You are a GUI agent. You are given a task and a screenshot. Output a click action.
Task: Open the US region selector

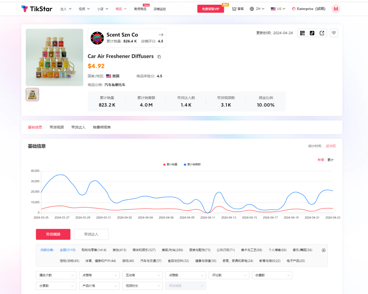[x=278, y=9]
